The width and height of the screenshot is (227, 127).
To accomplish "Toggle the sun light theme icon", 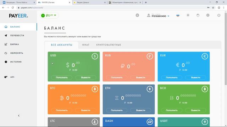I will (x=188, y=15).
